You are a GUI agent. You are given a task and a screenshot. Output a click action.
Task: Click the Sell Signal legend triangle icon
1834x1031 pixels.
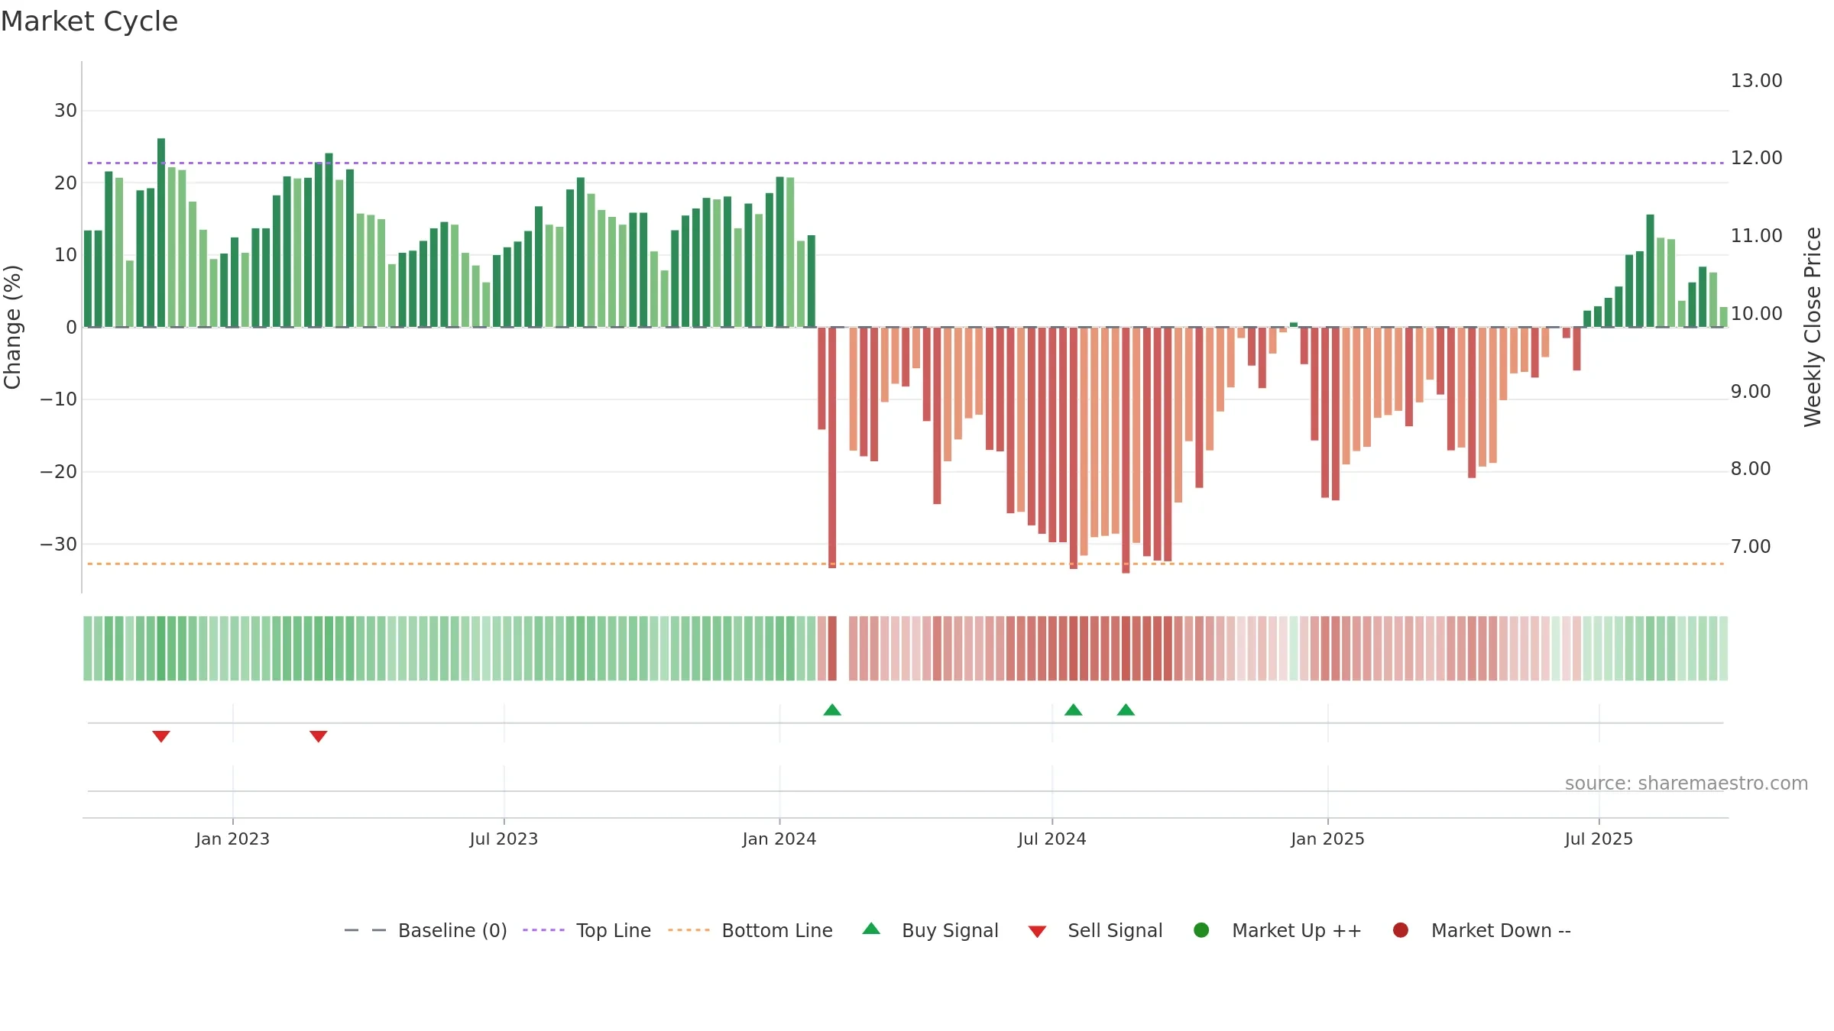(1037, 932)
